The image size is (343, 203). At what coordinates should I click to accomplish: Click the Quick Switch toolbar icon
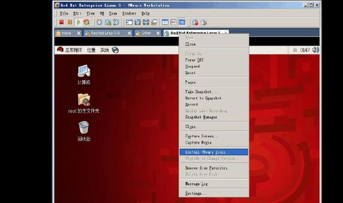point(137,22)
